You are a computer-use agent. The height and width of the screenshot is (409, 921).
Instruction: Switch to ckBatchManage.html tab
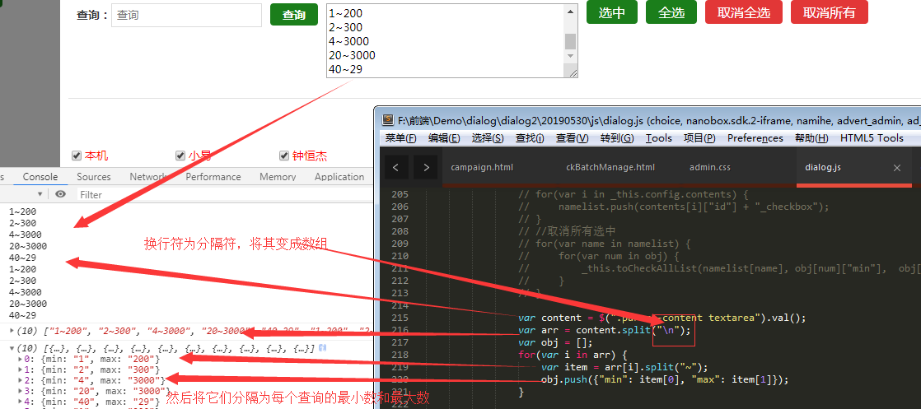610,167
